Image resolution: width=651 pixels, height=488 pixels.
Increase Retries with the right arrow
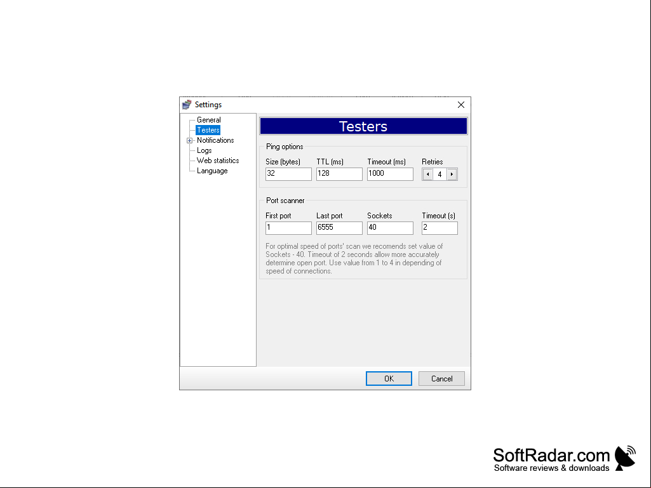[452, 175]
